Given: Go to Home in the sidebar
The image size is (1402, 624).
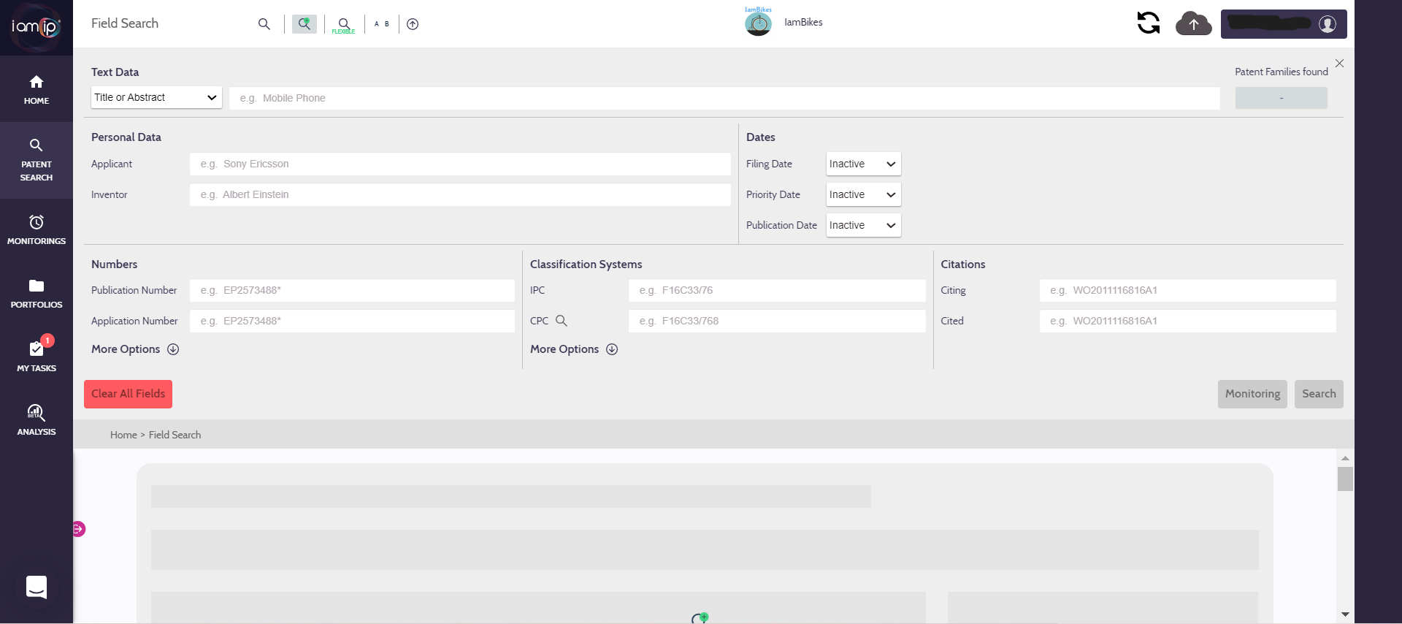Looking at the screenshot, I should (37, 89).
